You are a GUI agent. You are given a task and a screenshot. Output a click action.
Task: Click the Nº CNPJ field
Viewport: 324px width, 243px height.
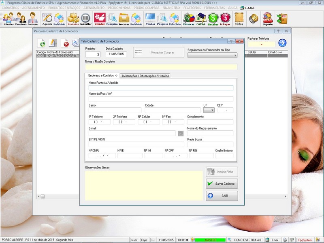tap(102, 156)
